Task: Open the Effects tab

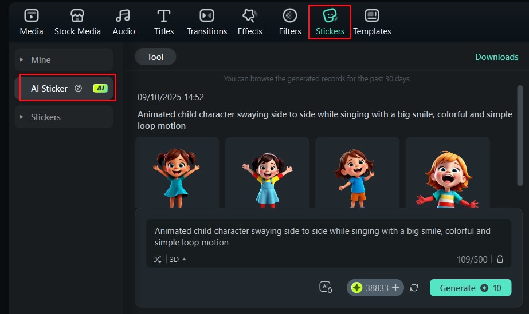Action: click(x=250, y=22)
